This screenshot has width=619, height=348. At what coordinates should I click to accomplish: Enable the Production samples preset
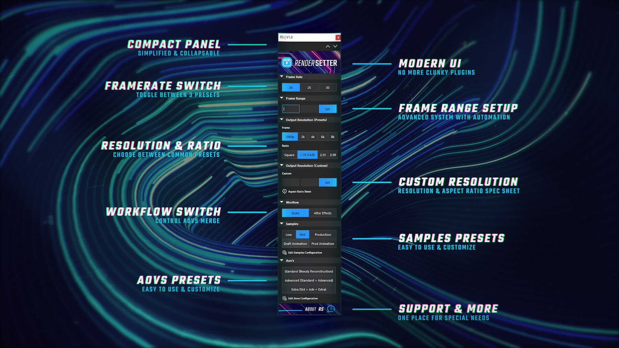(323, 234)
